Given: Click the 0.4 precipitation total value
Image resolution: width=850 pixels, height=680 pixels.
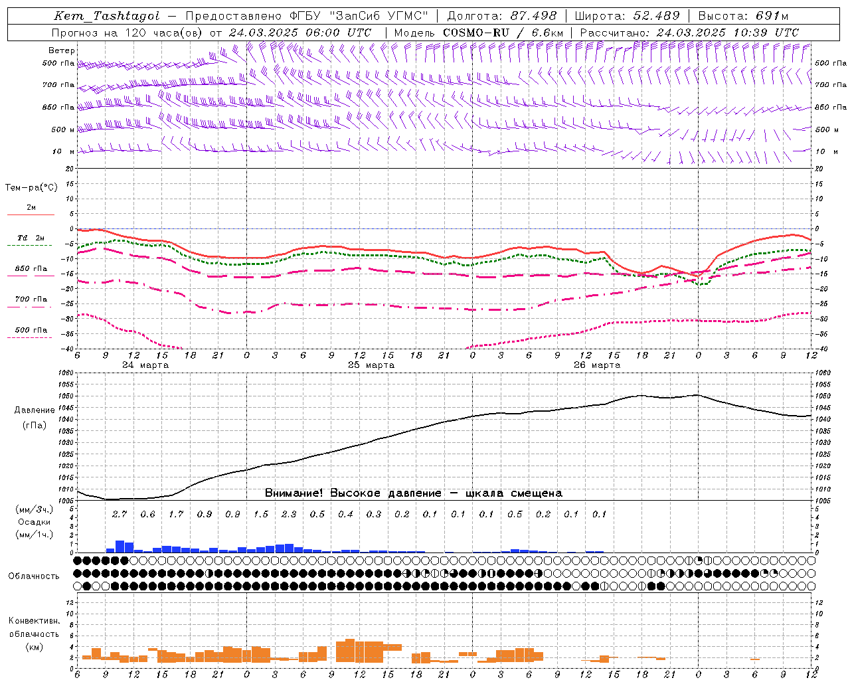Looking at the screenshot, I should (345, 514).
